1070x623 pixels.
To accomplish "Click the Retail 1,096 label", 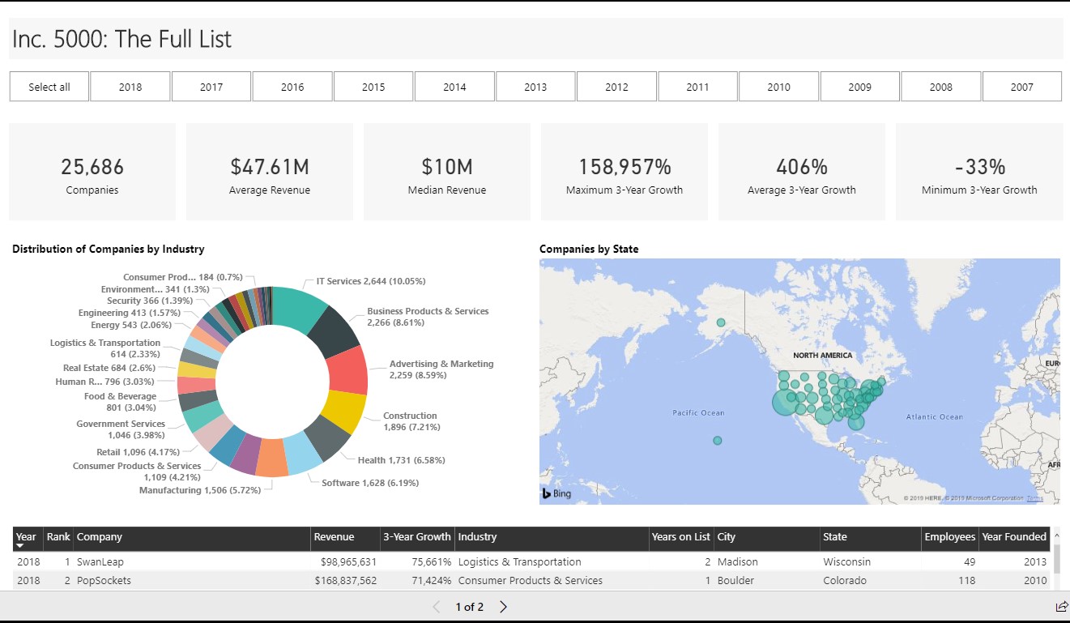I will click(x=139, y=452).
